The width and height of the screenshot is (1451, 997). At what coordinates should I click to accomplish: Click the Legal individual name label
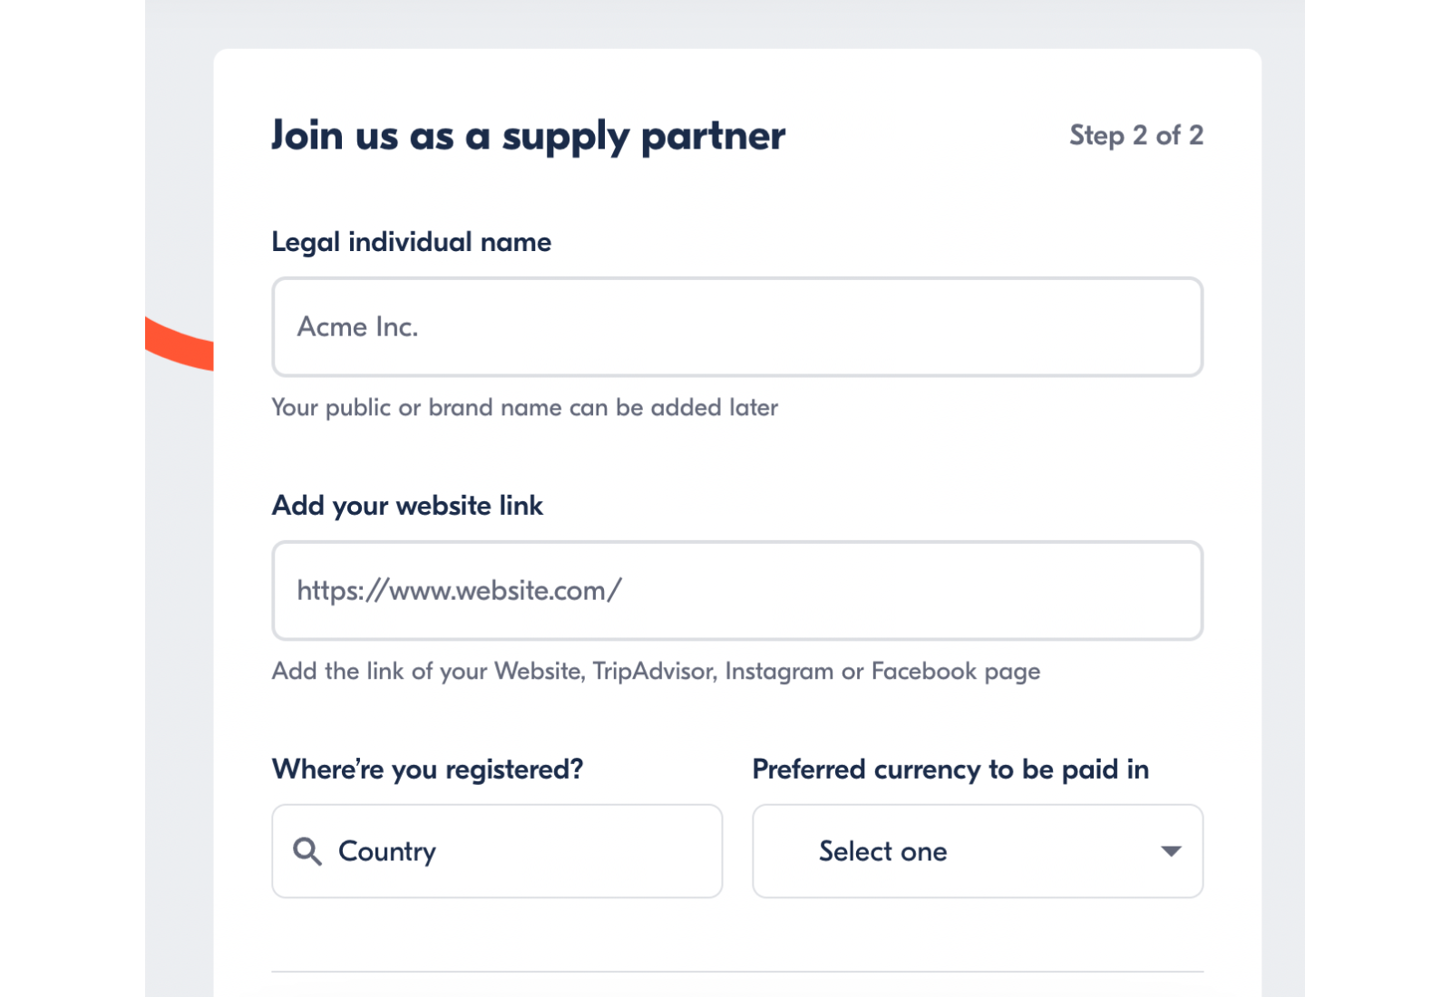pyautogui.click(x=410, y=242)
